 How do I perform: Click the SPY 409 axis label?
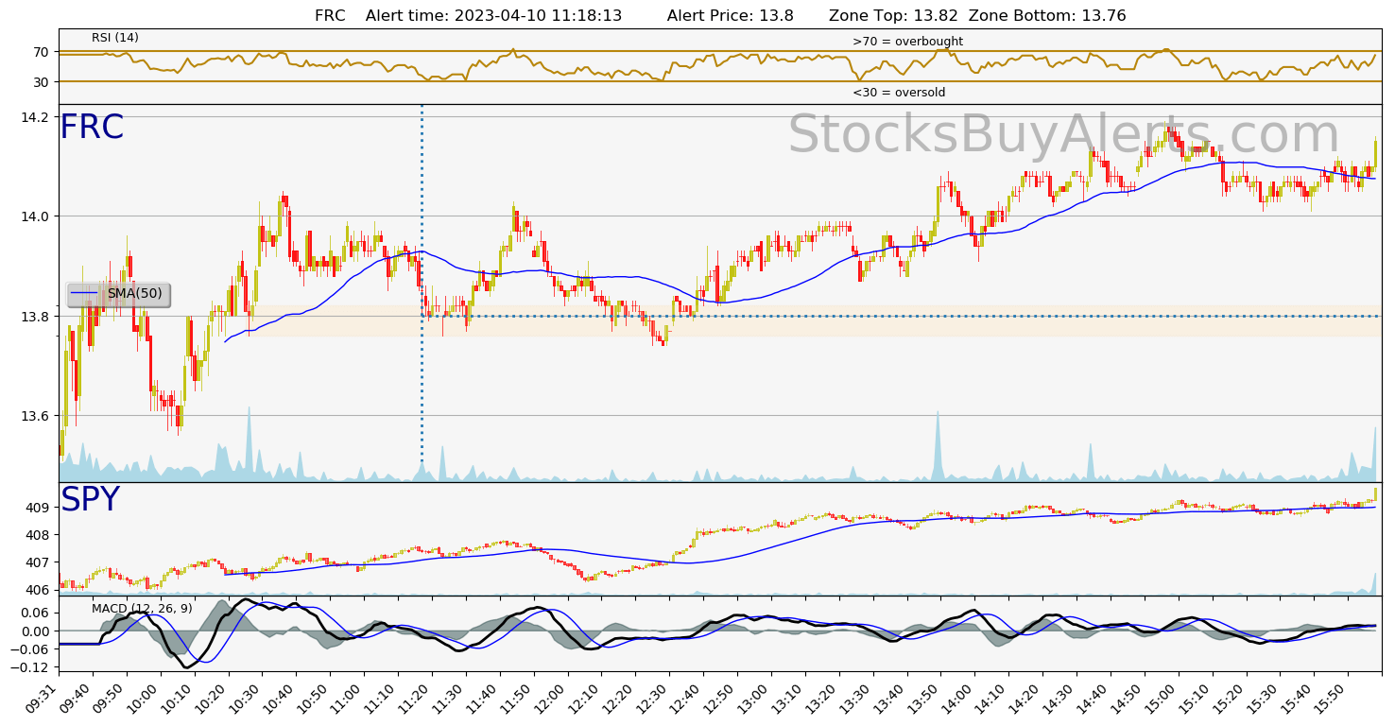point(38,508)
